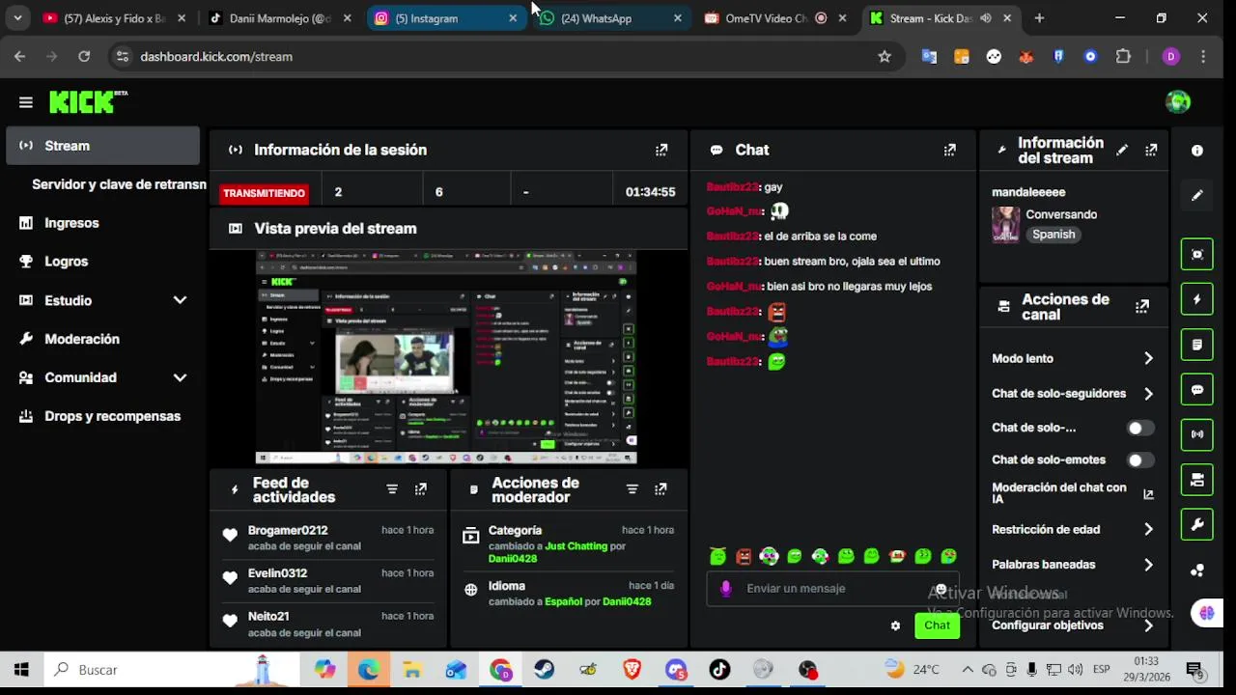
Task: Switch to the WhatsApp browser tab
Action: pos(610,18)
